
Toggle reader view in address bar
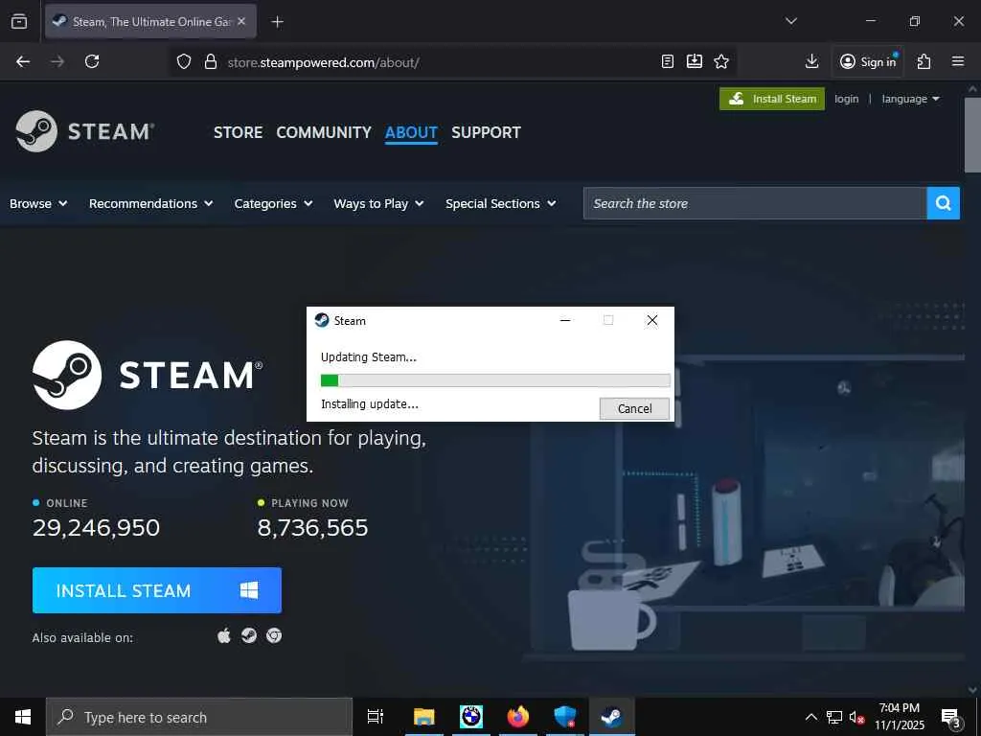click(x=668, y=61)
